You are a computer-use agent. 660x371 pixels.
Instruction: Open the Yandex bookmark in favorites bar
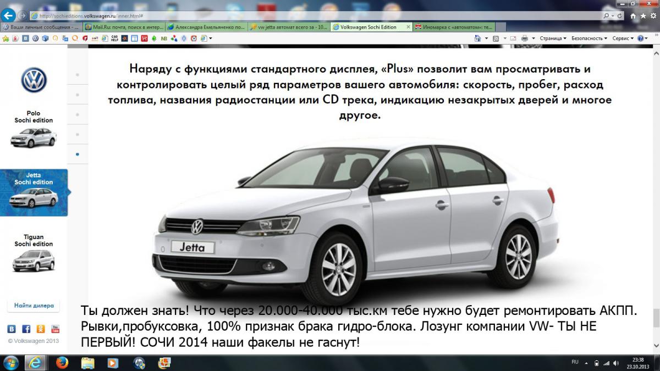click(16, 38)
